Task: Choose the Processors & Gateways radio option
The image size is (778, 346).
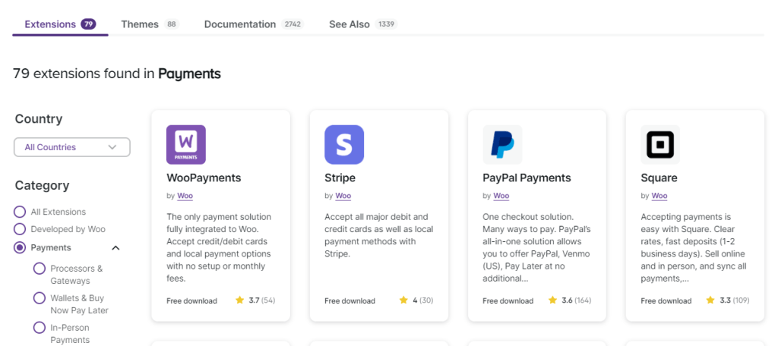Action: coord(40,269)
